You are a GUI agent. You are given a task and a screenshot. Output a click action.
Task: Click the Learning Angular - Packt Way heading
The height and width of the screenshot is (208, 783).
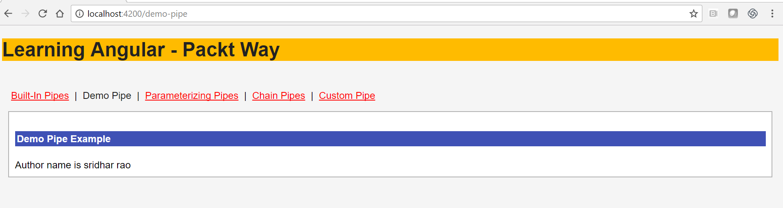pyautogui.click(x=141, y=50)
